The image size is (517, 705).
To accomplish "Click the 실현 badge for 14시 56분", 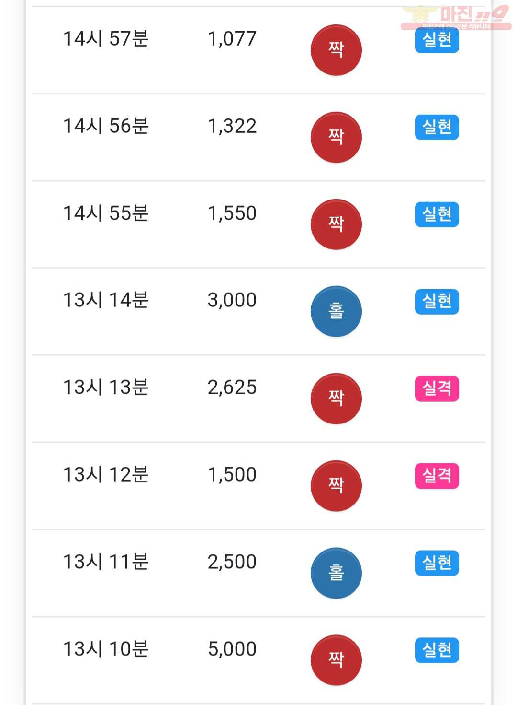I will pyautogui.click(x=437, y=127).
